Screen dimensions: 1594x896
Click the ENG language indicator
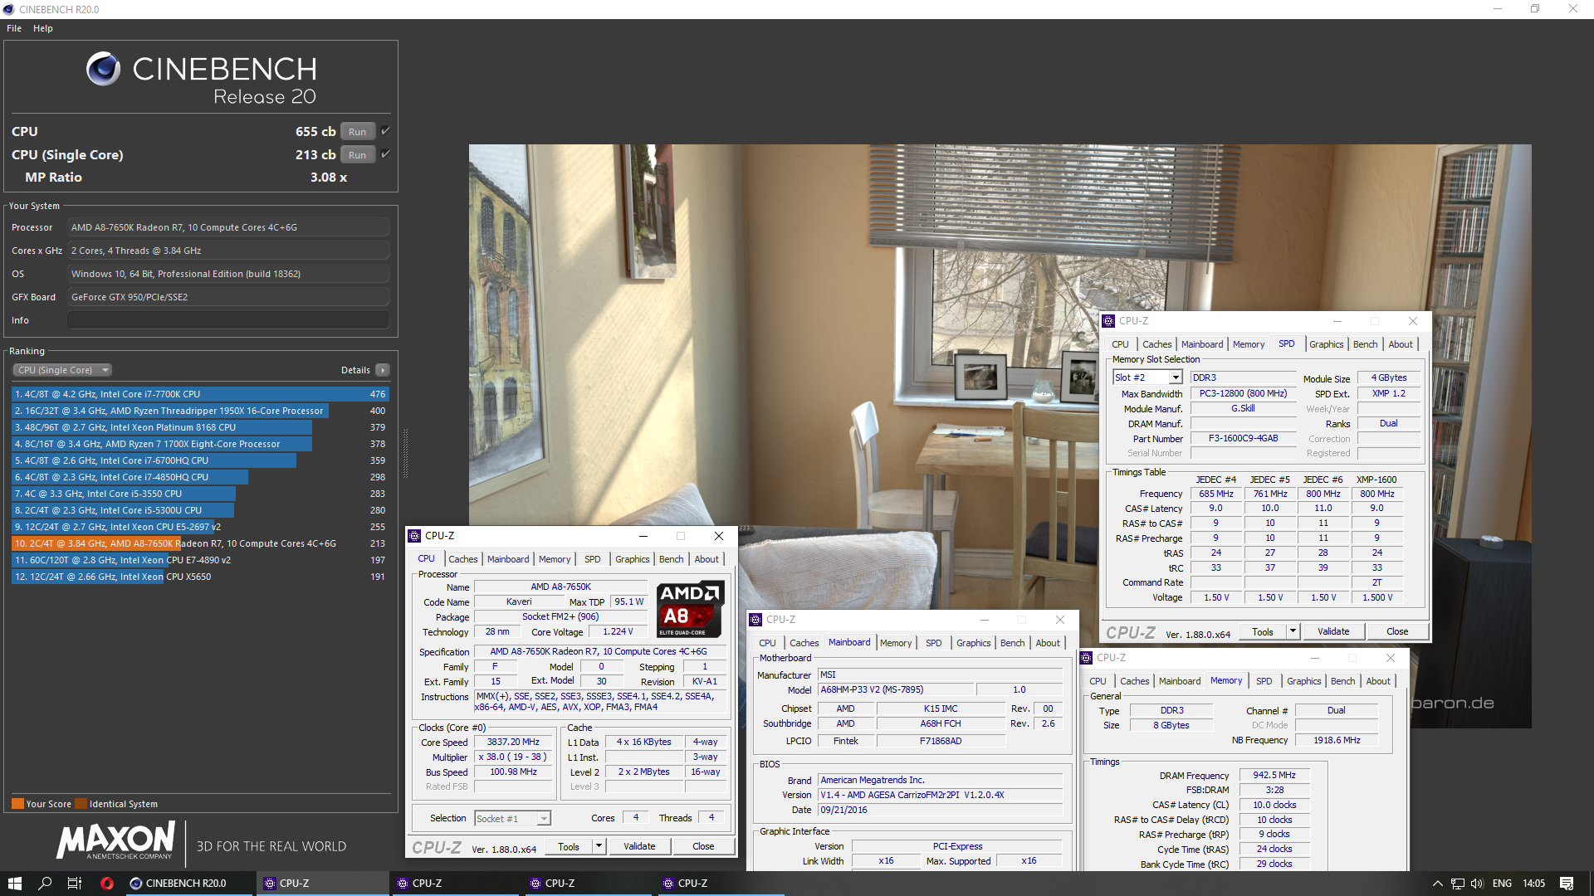(1502, 884)
